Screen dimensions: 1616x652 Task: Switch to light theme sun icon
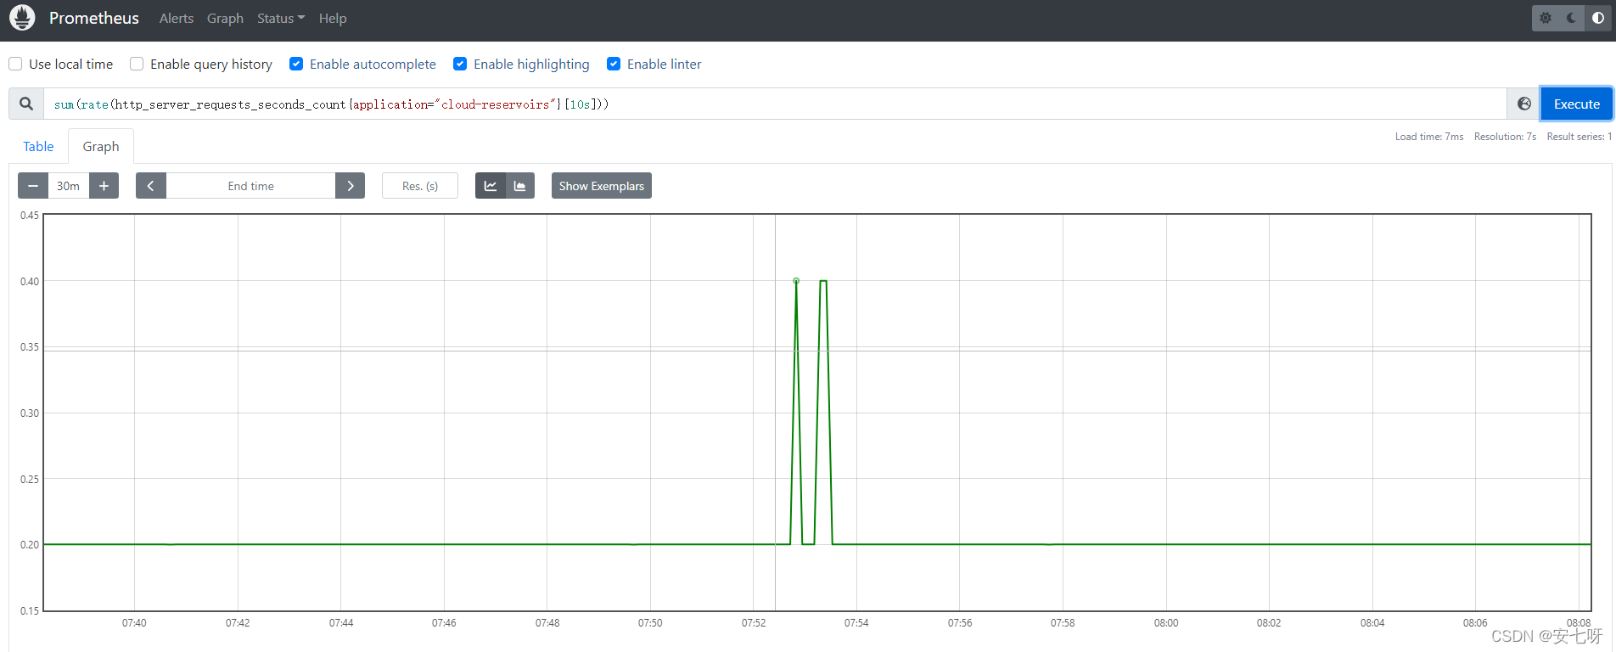1546,18
